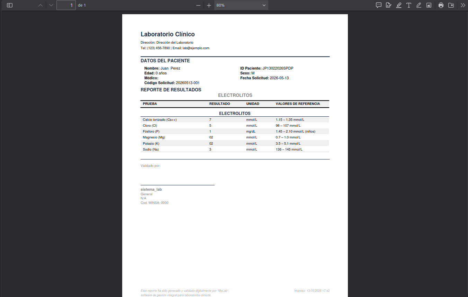Screen dimensions: 468x297
Task: Click 'sistema_lab' validator name
Action: (x=151, y=190)
